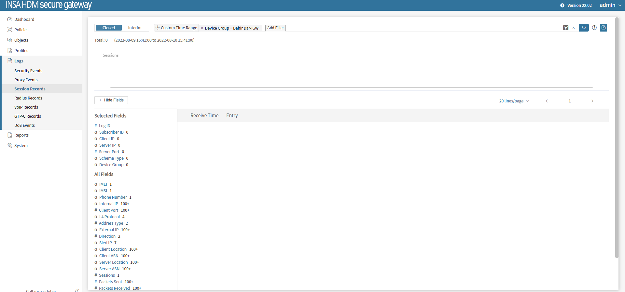Collapse the sidebar using double chevron

tap(77, 290)
